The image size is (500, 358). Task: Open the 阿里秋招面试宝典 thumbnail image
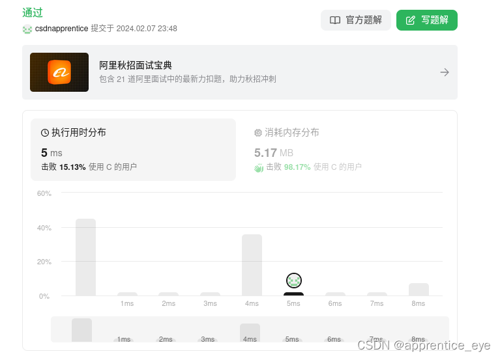(59, 72)
